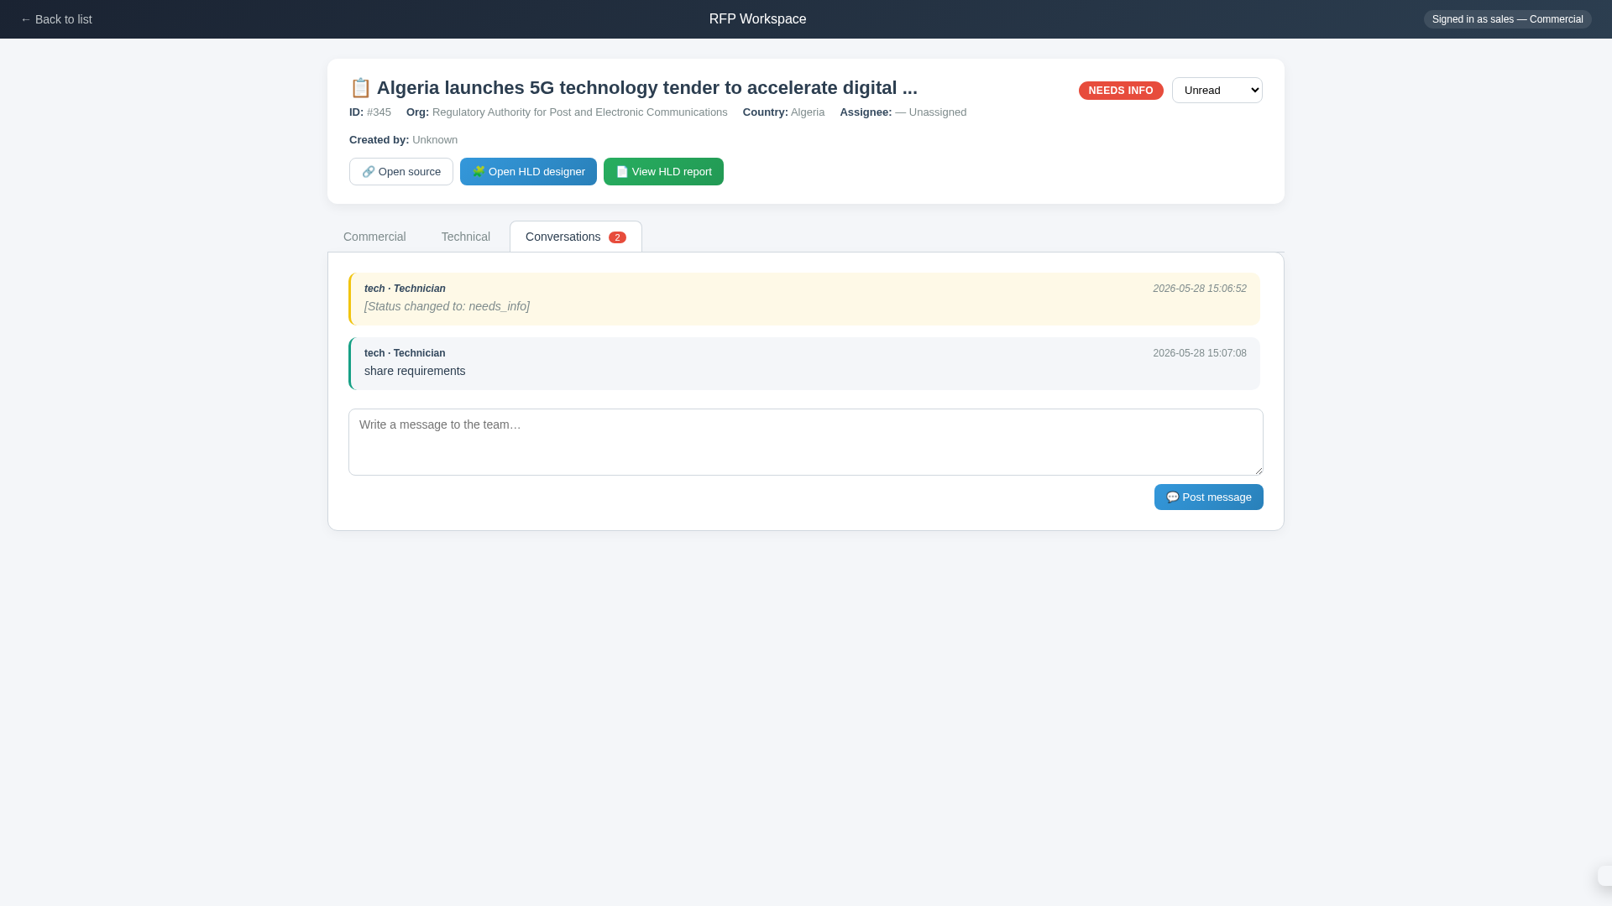
Task: Focus the team message text area
Action: pos(805,442)
